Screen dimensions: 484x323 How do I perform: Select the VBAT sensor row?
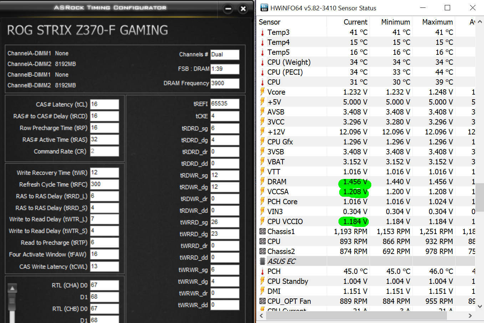tap(366, 162)
